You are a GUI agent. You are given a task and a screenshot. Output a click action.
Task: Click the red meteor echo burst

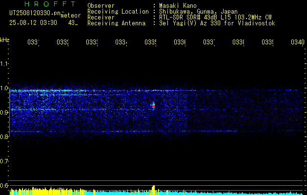(x=153, y=106)
